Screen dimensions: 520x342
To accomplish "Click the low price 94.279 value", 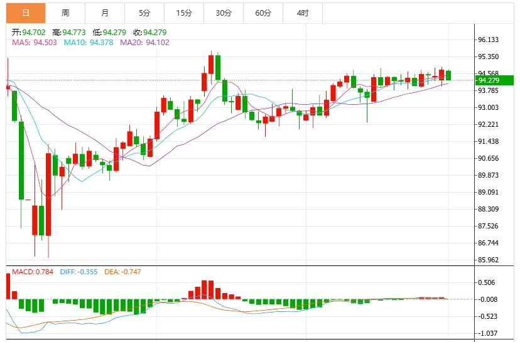I will pyautogui.click(x=114, y=33).
